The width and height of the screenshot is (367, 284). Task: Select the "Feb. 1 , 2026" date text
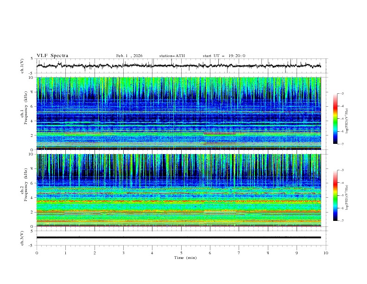point(129,56)
